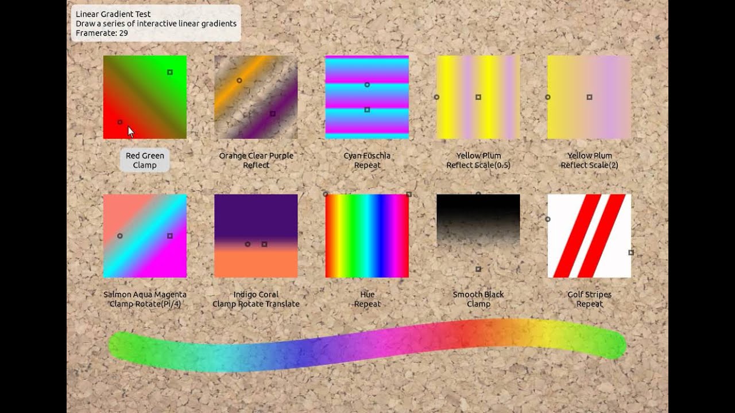Click the Framerate: 29 readout
This screenshot has height=413, width=735.
102,33
